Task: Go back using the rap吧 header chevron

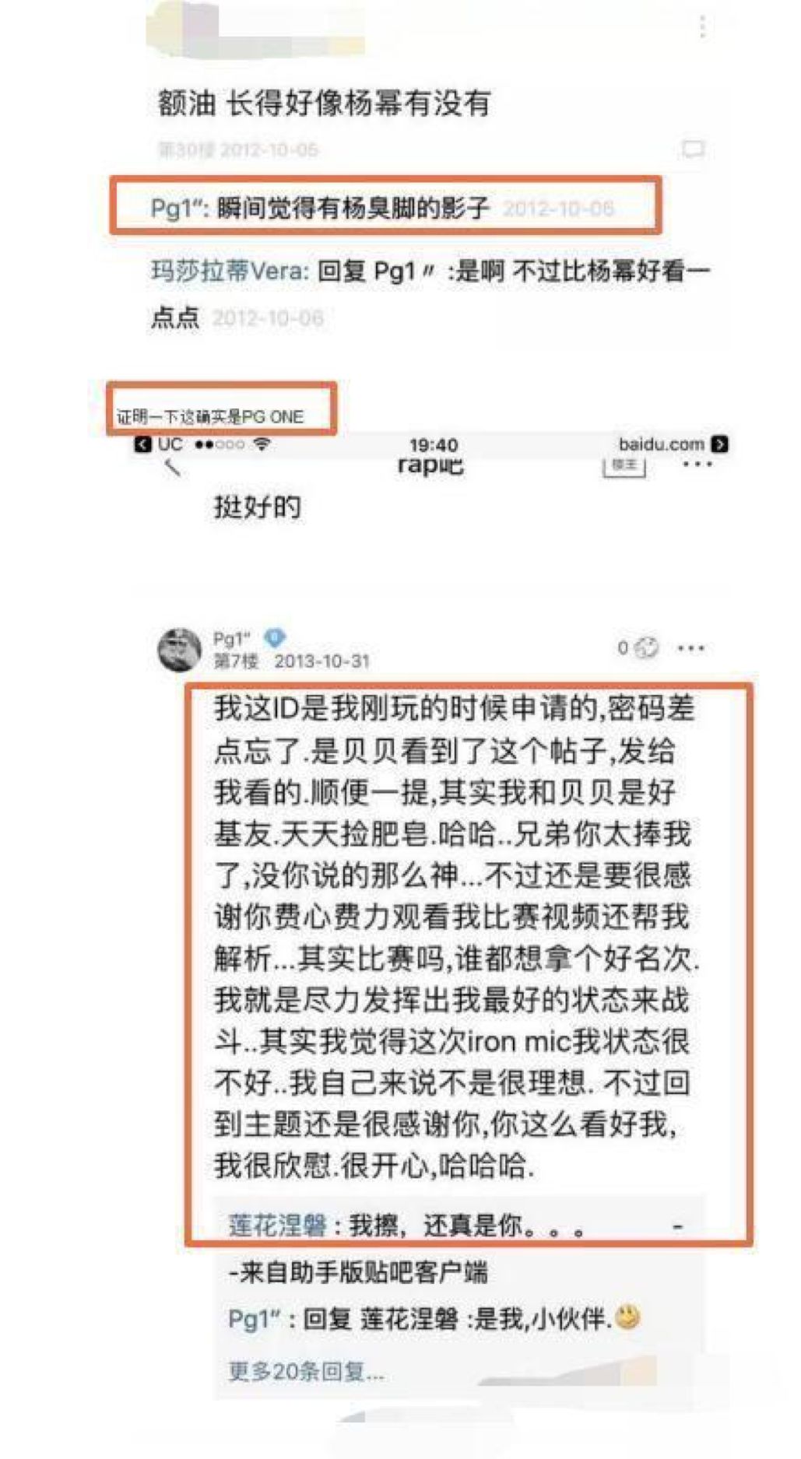Action: click(173, 467)
